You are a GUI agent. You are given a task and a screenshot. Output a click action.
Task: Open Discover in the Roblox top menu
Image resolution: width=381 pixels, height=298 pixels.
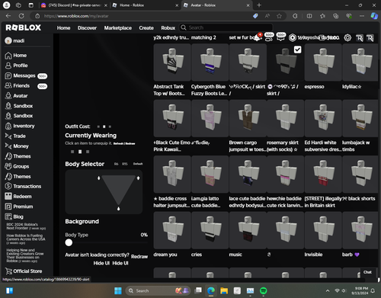click(87, 28)
